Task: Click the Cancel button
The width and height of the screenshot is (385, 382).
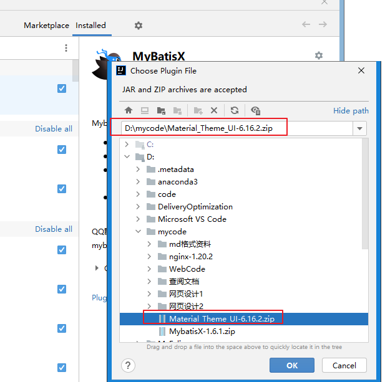Action: pos(344,365)
